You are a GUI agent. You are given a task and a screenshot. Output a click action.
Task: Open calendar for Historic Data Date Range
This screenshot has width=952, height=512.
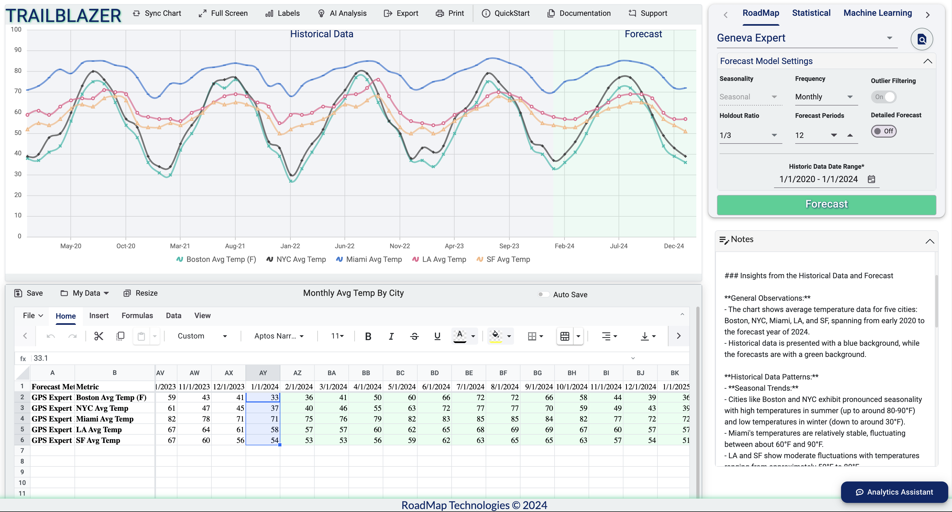[871, 179]
